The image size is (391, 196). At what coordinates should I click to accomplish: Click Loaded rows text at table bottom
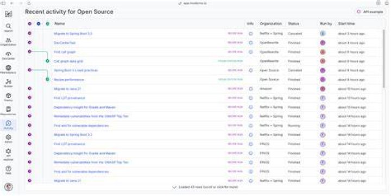tap(208, 187)
